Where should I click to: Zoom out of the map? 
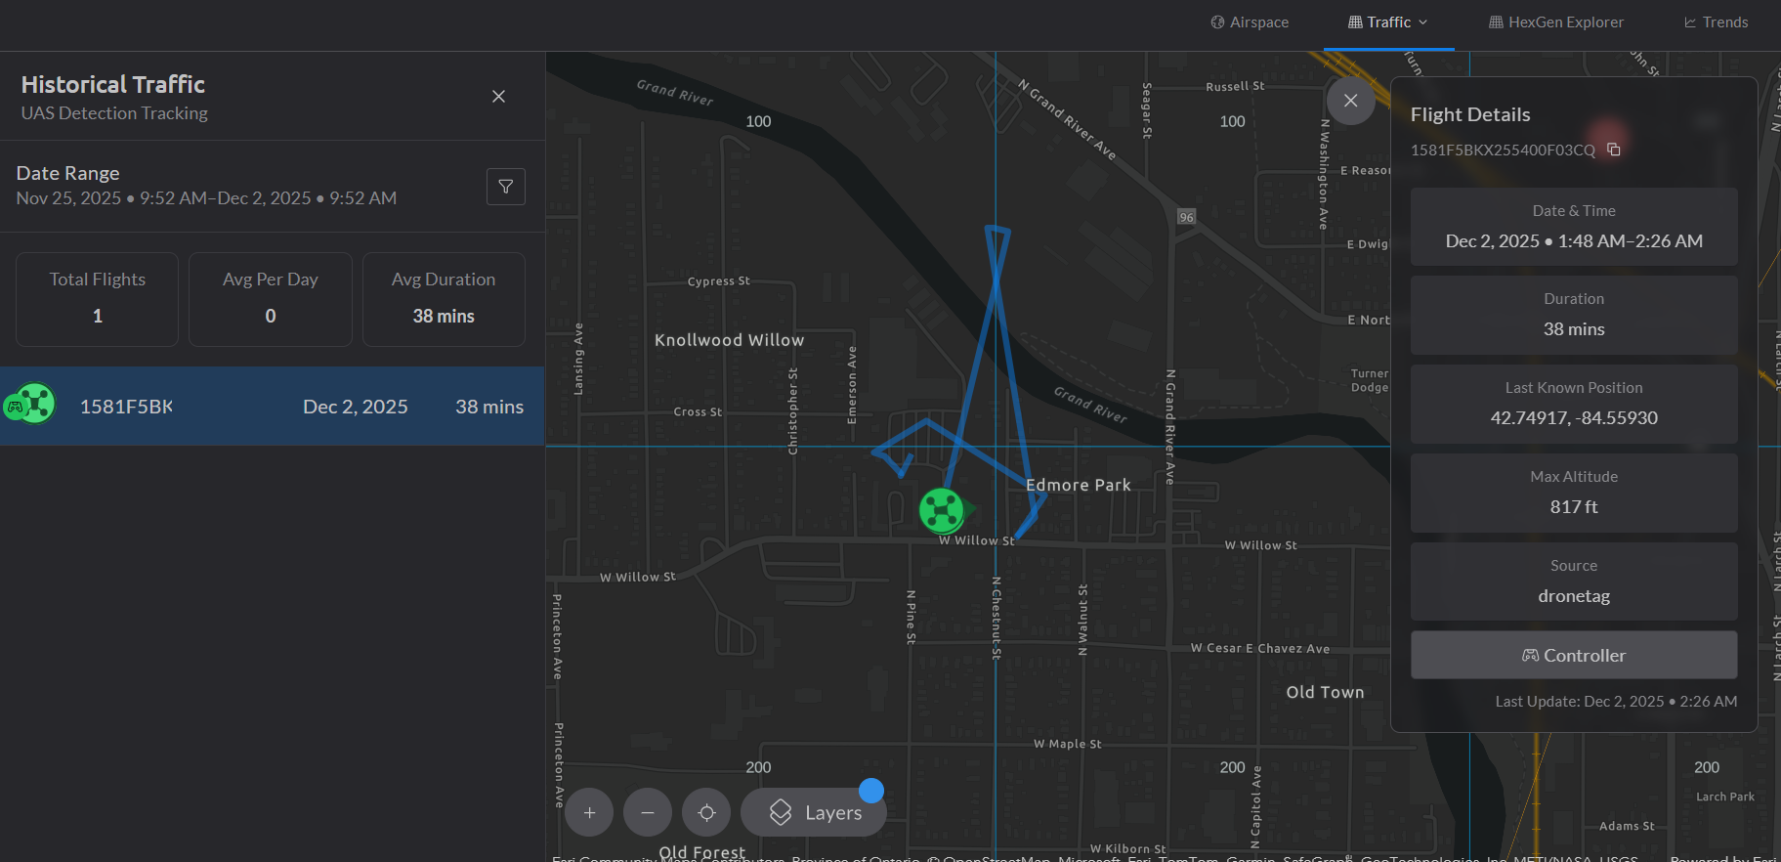(648, 812)
